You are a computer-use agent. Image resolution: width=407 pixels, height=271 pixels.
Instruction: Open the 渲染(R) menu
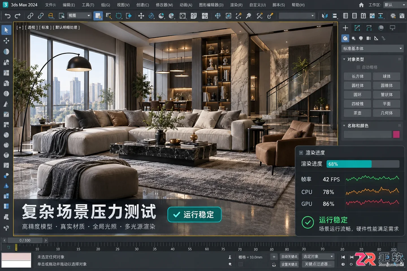click(236, 5)
